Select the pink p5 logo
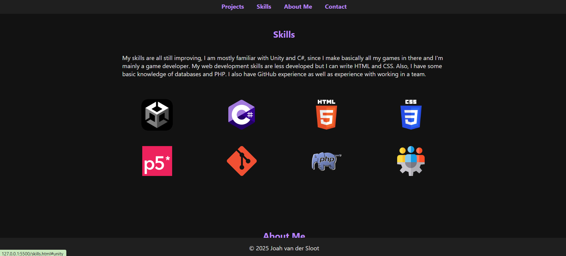566x256 pixels. tap(157, 161)
